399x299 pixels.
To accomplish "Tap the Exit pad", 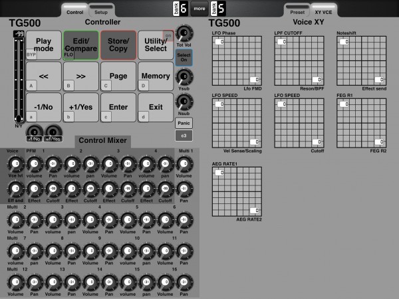I will pos(156,107).
